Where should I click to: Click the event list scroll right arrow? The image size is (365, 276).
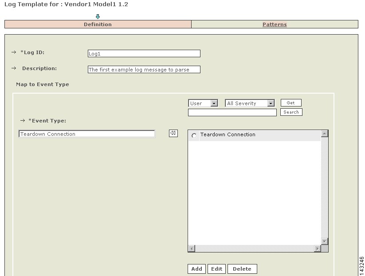click(x=317, y=248)
